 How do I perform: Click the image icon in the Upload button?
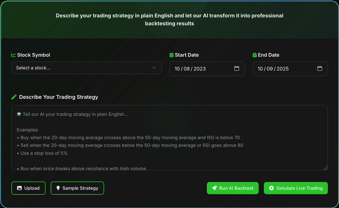(19, 188)
